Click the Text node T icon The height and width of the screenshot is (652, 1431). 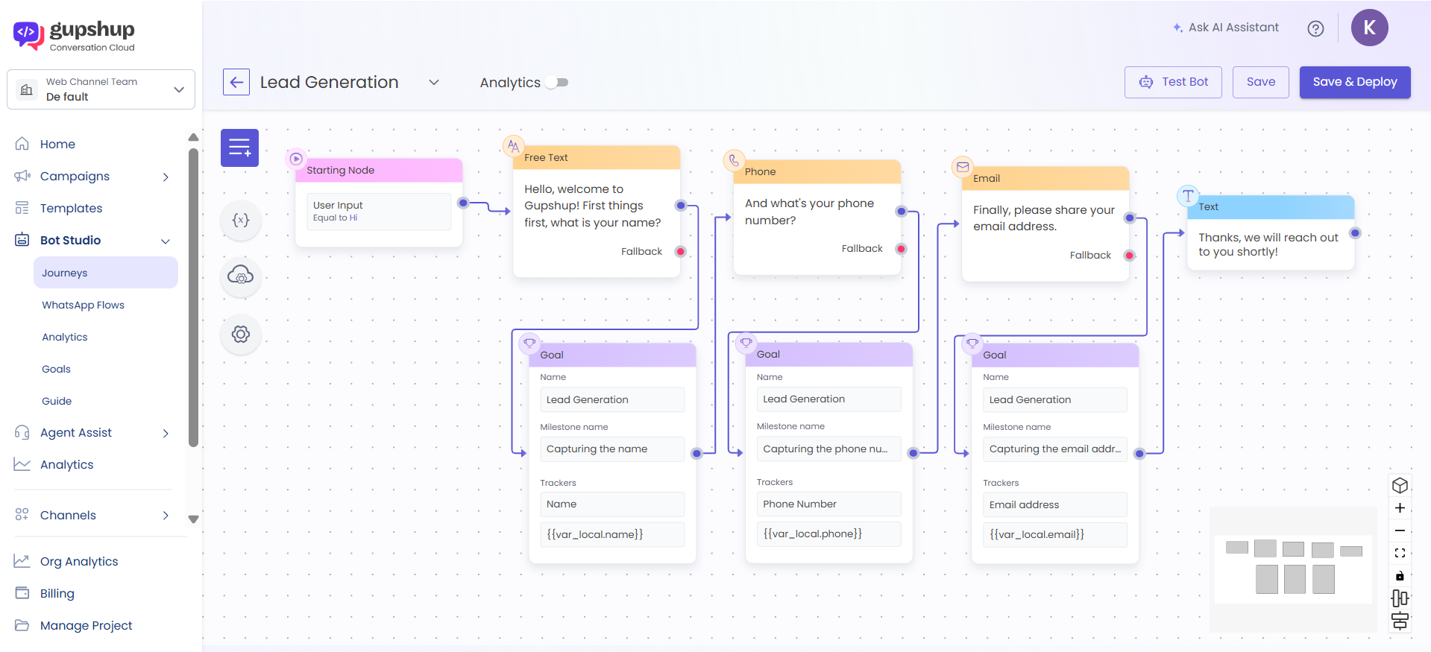point(1188,196)
